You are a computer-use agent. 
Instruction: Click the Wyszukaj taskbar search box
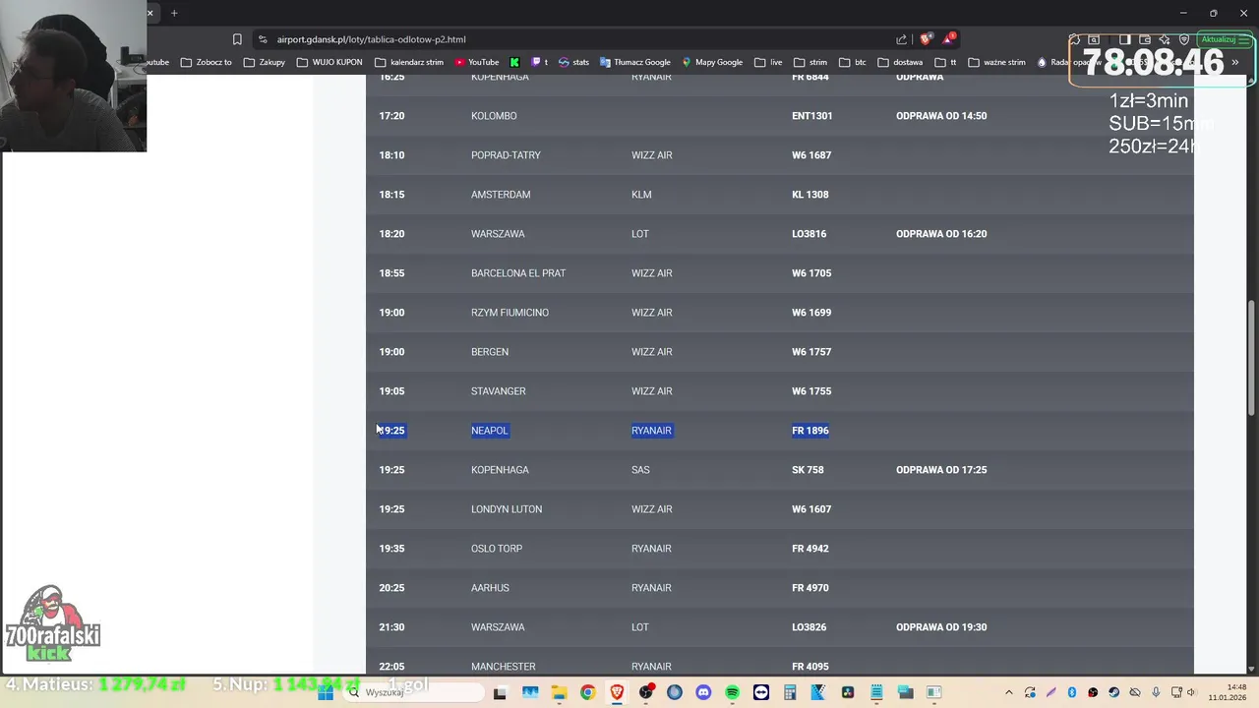[x=415, y=692]
